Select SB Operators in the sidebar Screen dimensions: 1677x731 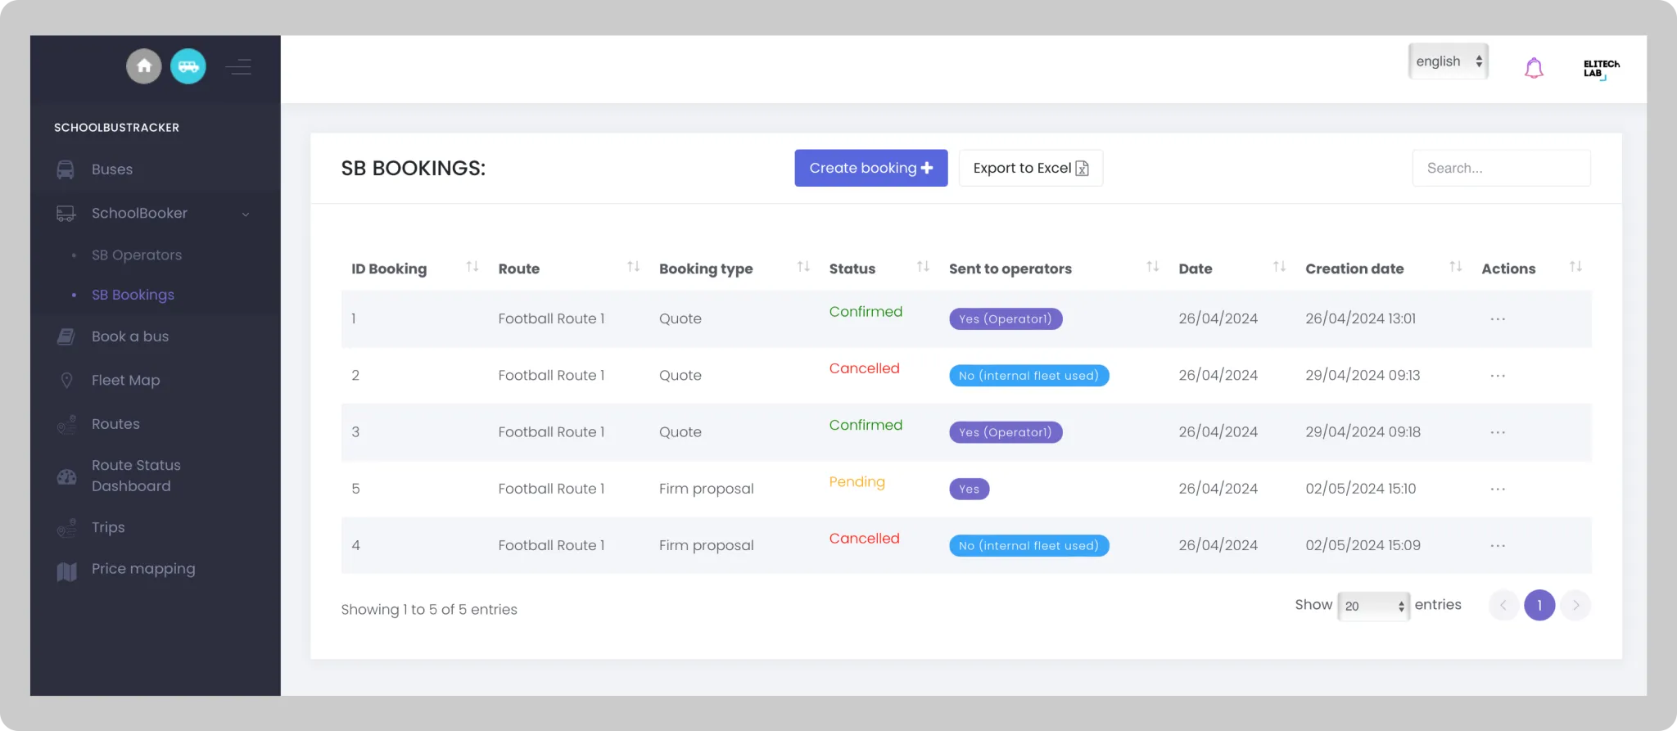(137, 255)
